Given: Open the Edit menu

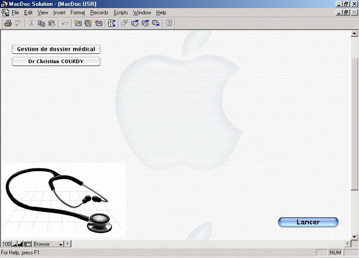Looking at the screenshot, I should coord(28,13).
